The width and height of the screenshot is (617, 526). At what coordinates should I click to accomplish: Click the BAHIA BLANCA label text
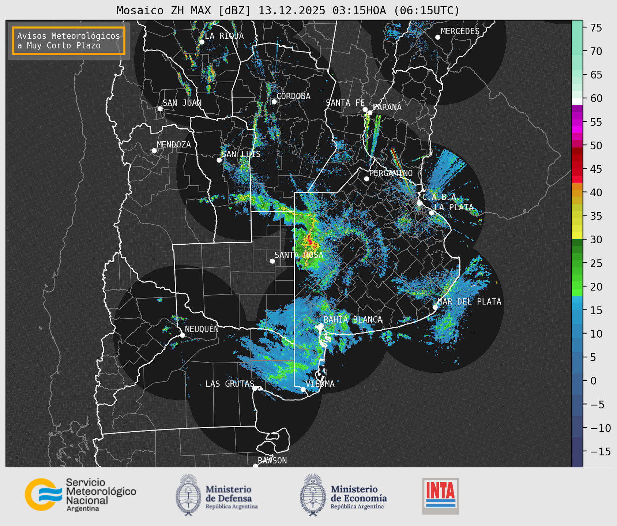(353, 320)
